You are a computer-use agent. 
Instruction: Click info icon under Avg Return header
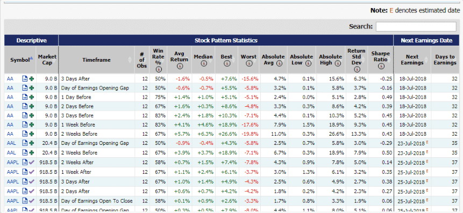(x=179, y=67)
